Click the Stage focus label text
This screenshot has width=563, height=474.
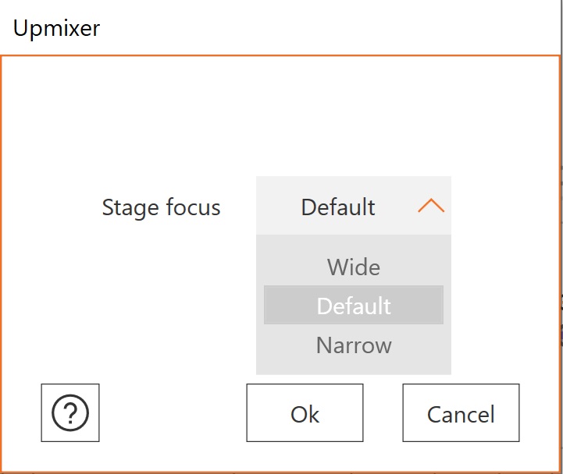point(161,207)
